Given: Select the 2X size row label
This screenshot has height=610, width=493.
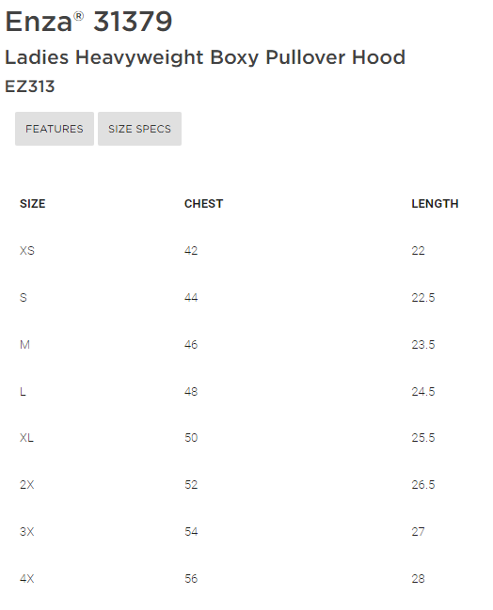Looking at the screenshot, I should [27, 485].
